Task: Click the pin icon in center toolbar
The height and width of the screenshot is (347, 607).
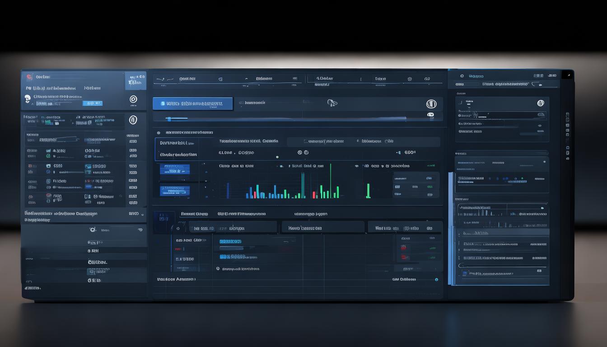Action: pyautogui.click(x=332, y=103)
